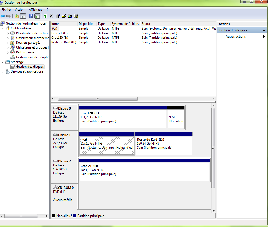The image size is (268, 227).
Task: Select the Croc 2T (F:) partition block
Action: pos(144,172)
